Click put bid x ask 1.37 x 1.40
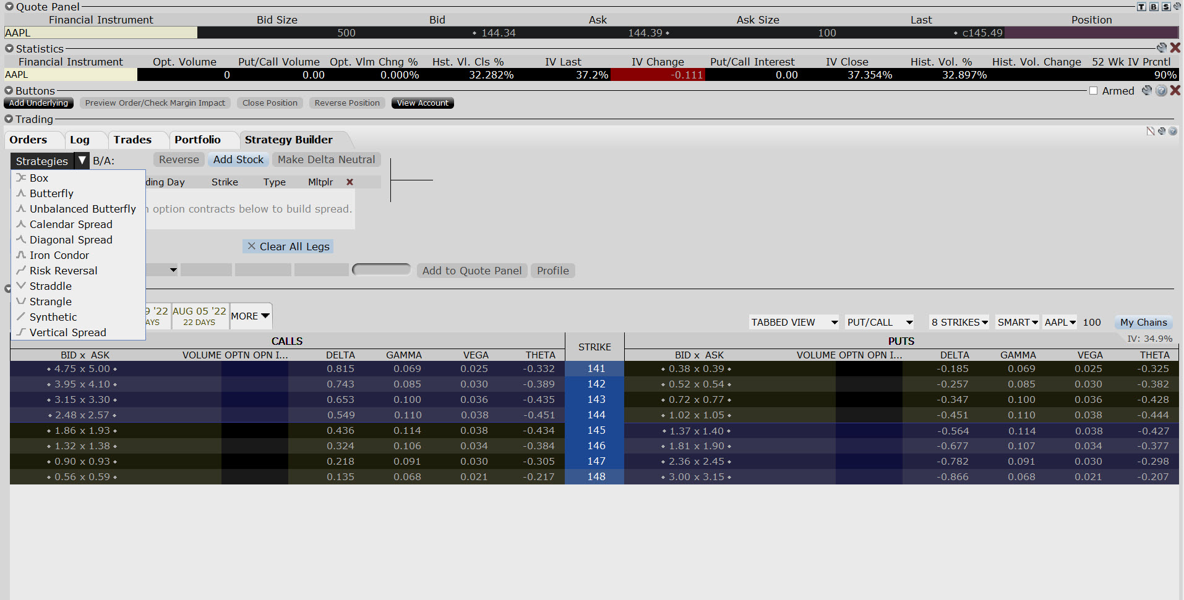1184x600 pixels. [x=697, y=431]
